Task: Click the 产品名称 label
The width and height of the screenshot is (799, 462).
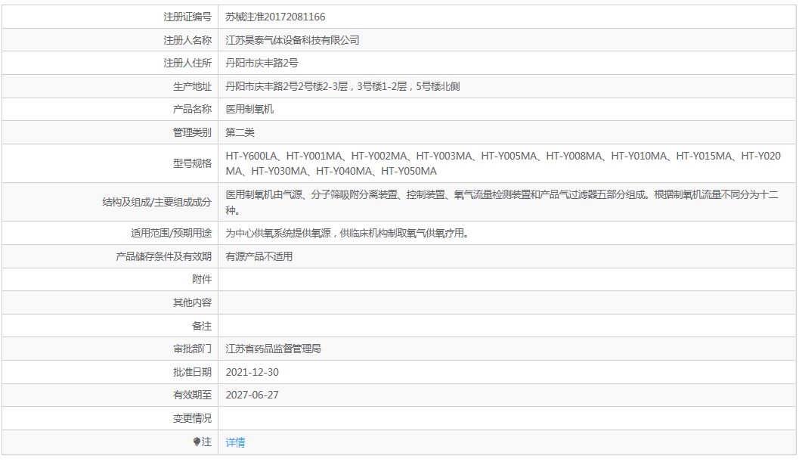Action: point(192,109)
